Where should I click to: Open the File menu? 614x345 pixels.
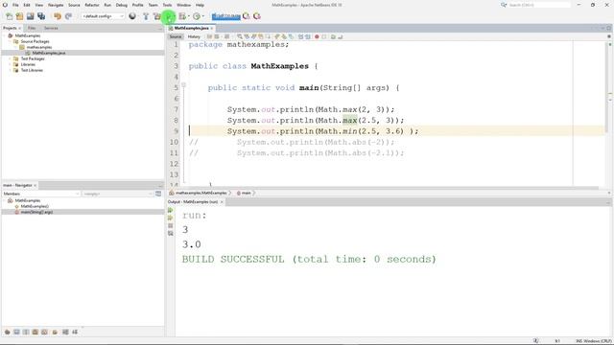coord(15,5)
